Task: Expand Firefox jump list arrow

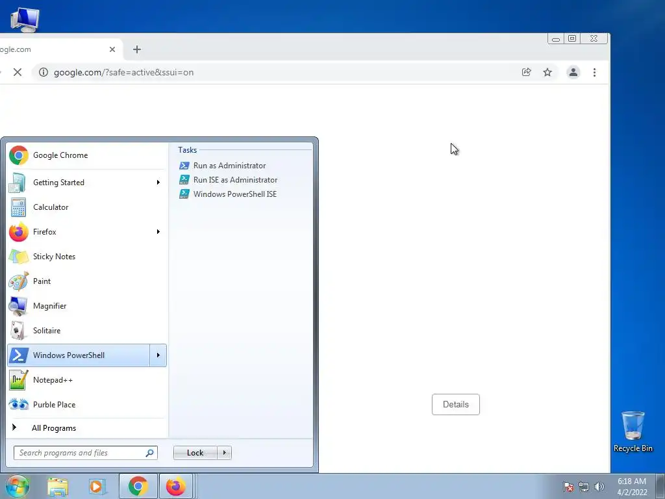Action: pyautogui.click(x=158, y=232)
